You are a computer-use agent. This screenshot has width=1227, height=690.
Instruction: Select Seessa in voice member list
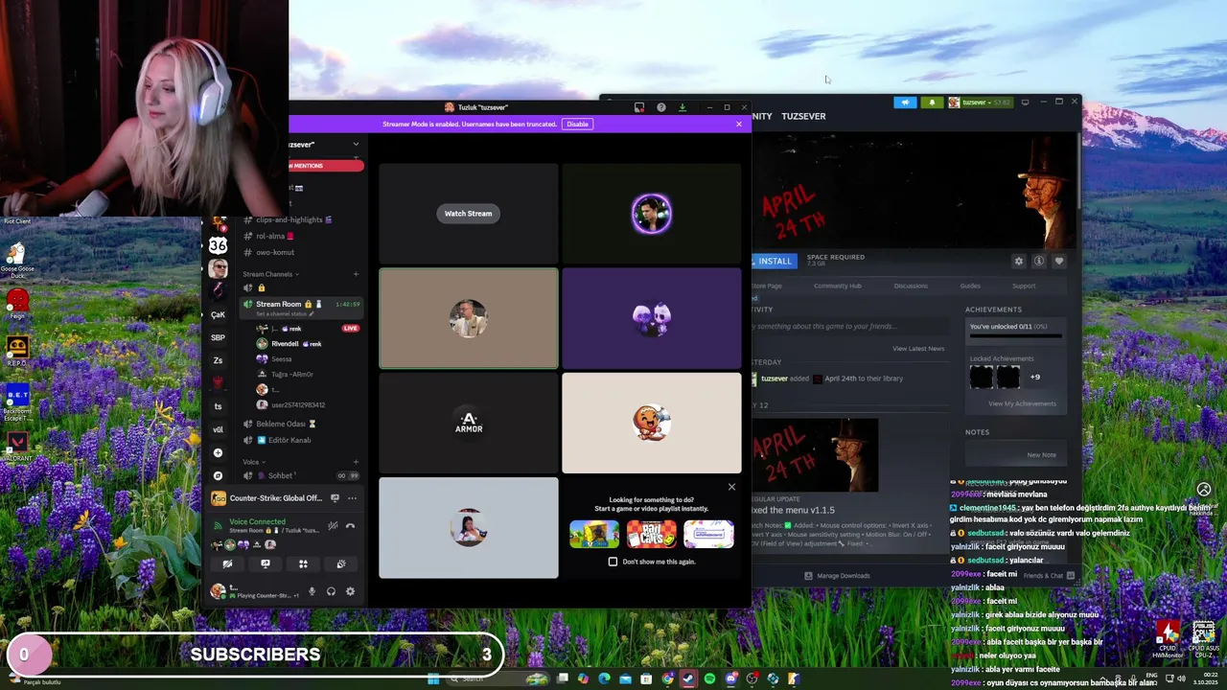tap(281, 359)
